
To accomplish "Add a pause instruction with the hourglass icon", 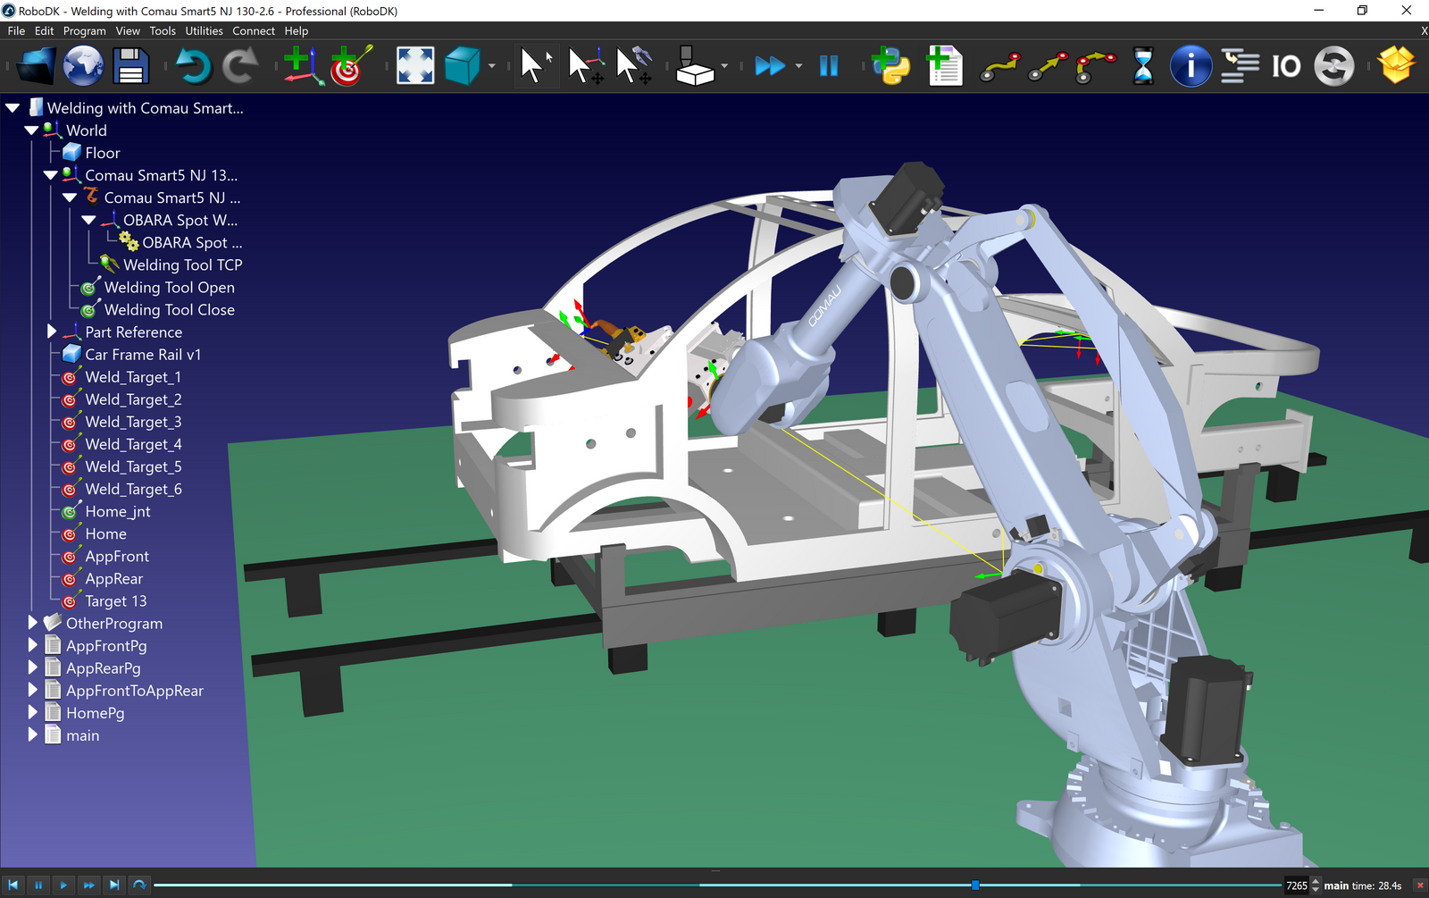I will (1142, 66).
